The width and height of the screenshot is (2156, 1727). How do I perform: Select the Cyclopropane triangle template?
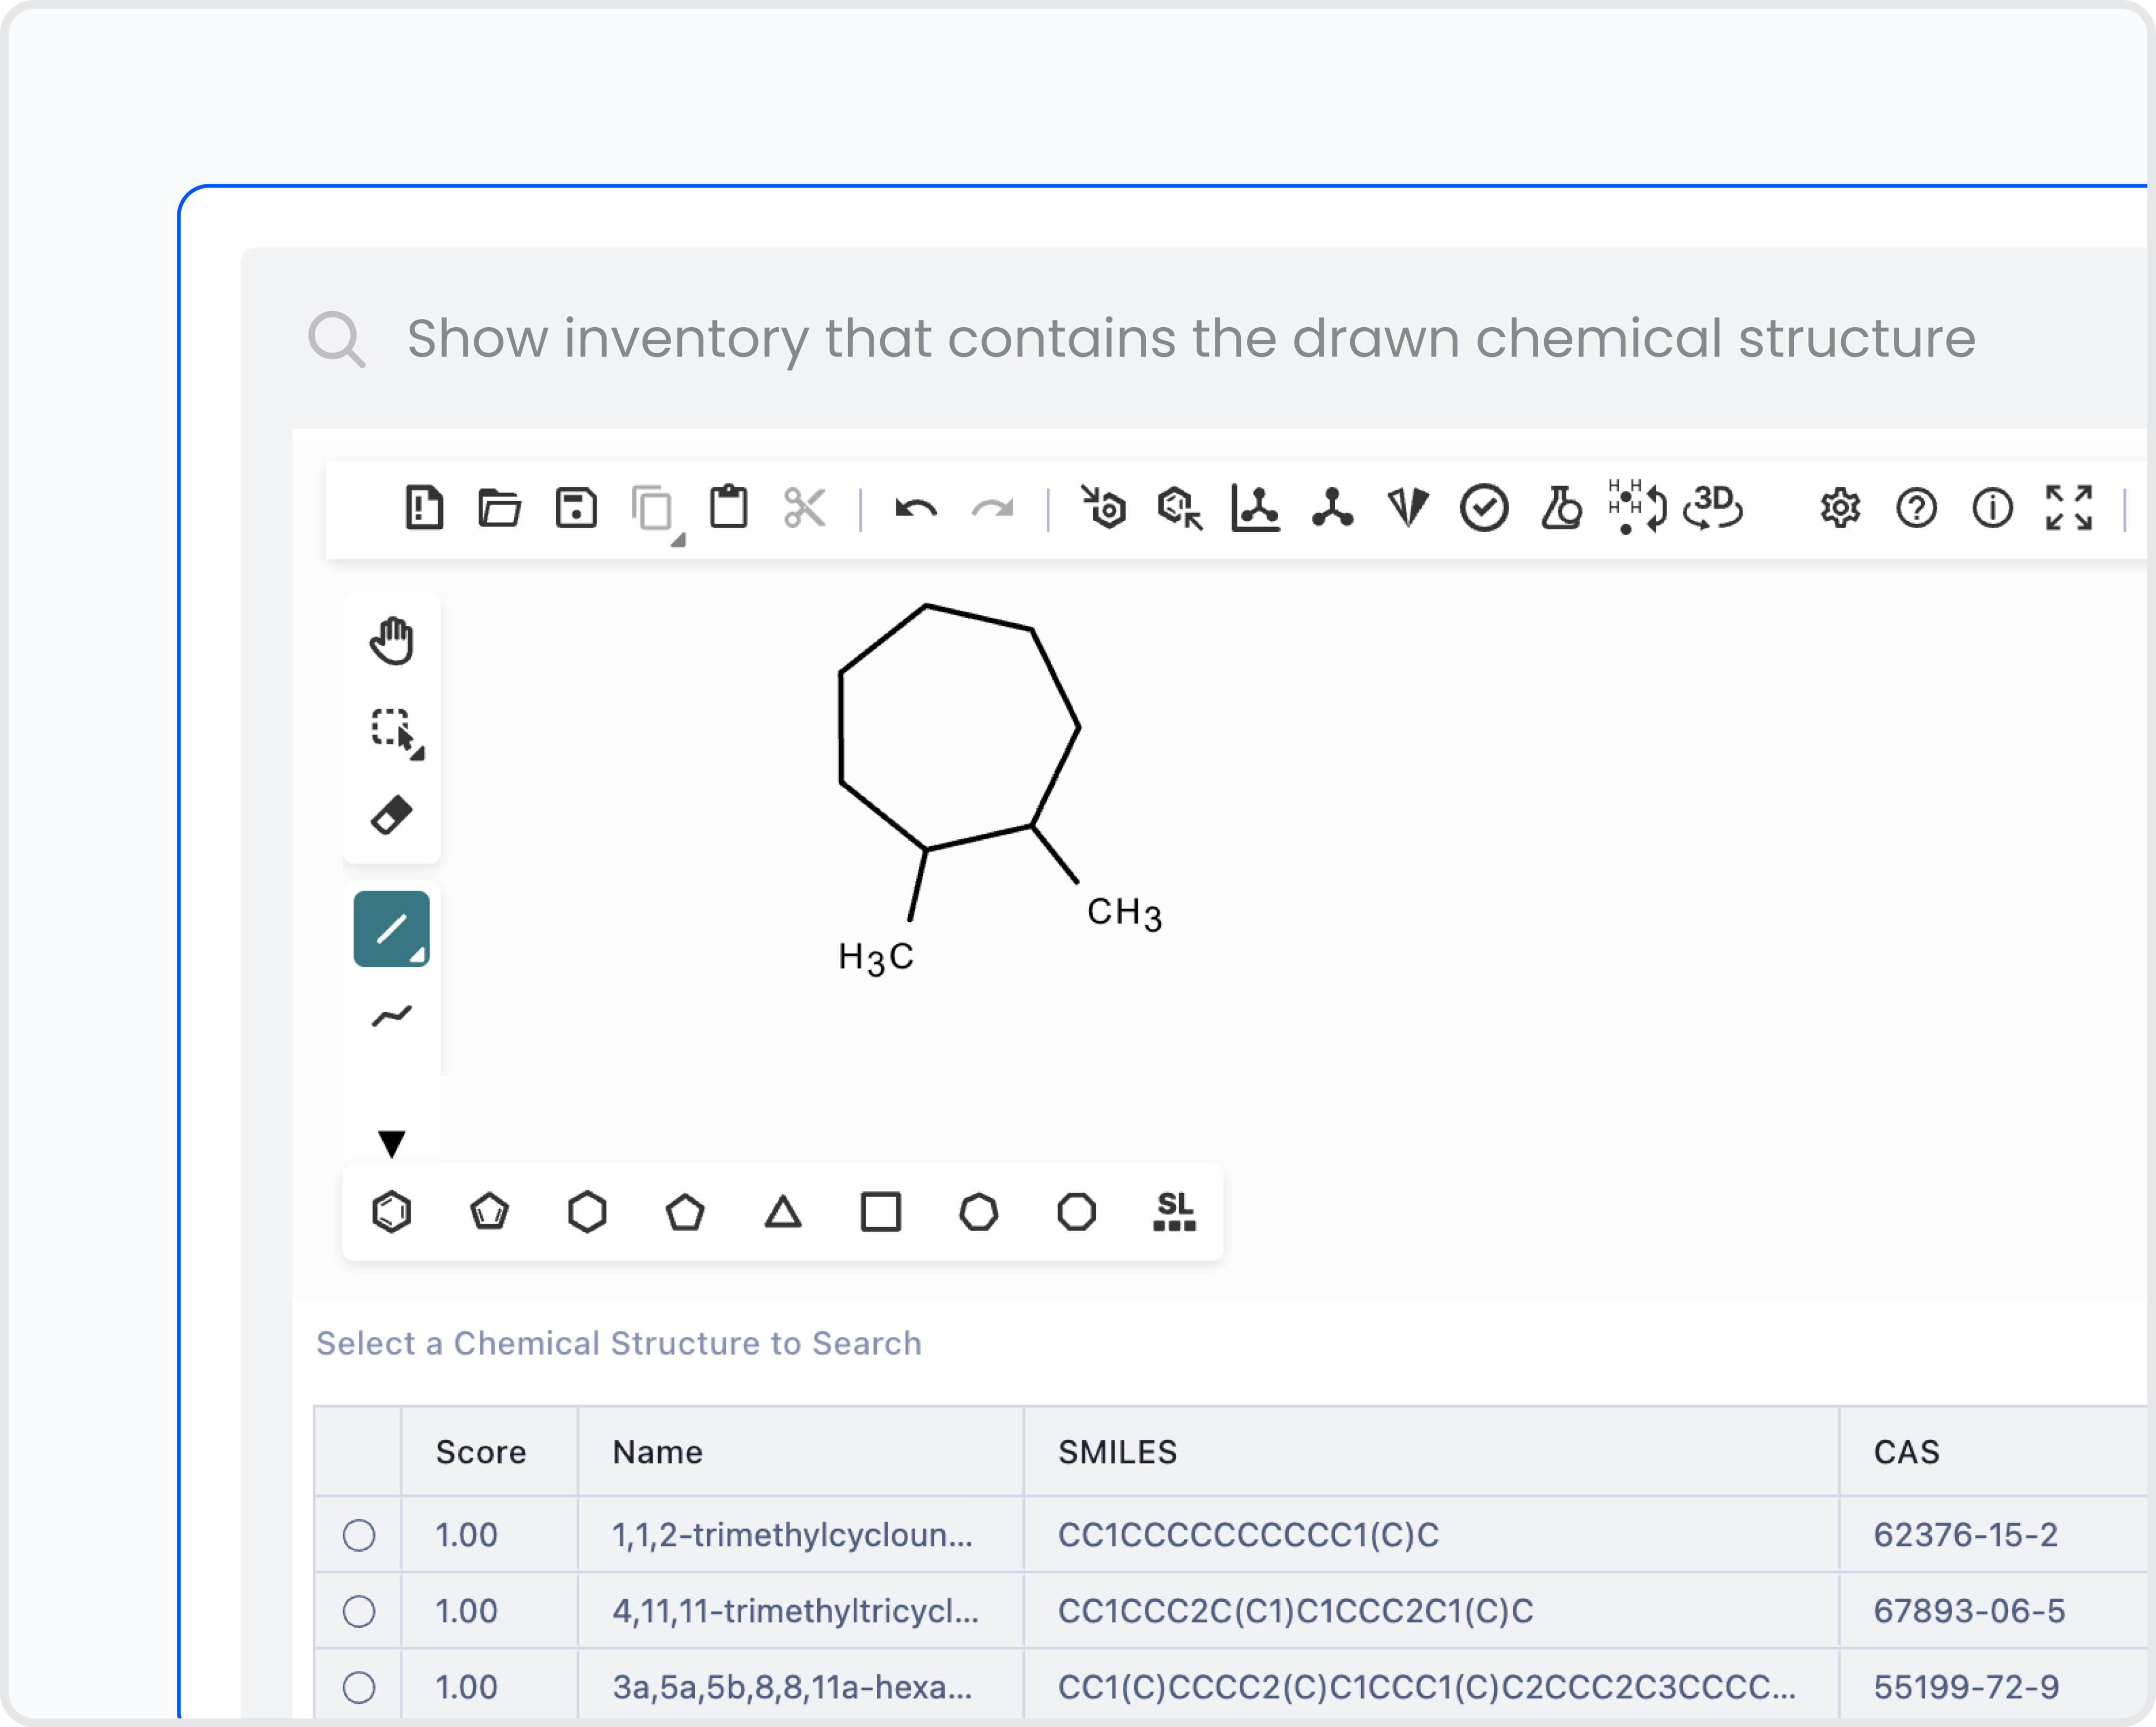(x=783, y=1212)
